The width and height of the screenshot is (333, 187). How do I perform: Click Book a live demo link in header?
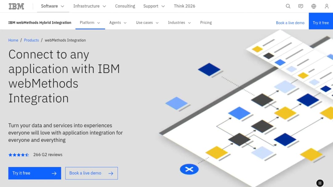coord(290,23)
